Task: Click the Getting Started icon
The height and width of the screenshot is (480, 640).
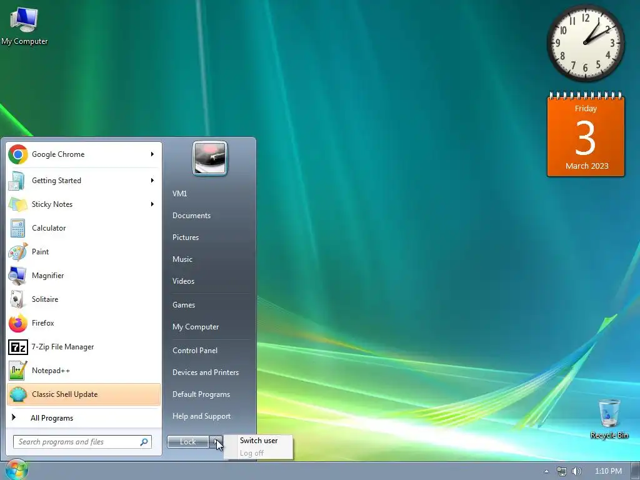Action: tap(17, 181)
